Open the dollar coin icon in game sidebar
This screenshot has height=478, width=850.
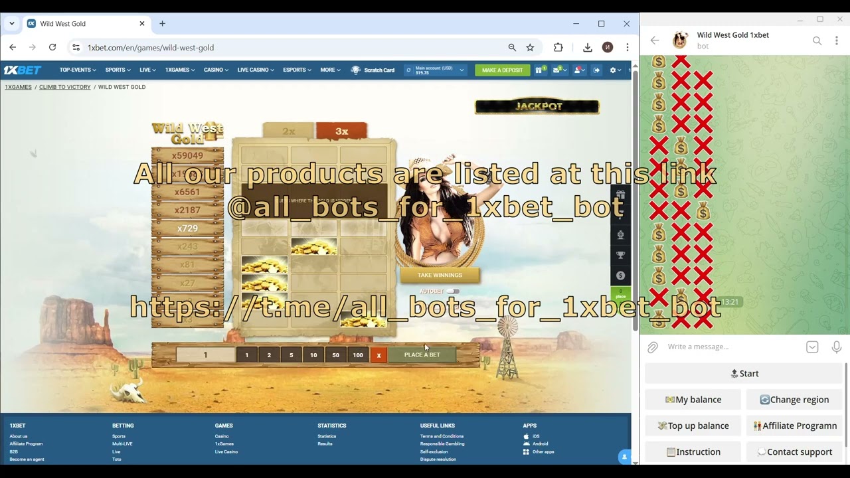pos(620,276)
